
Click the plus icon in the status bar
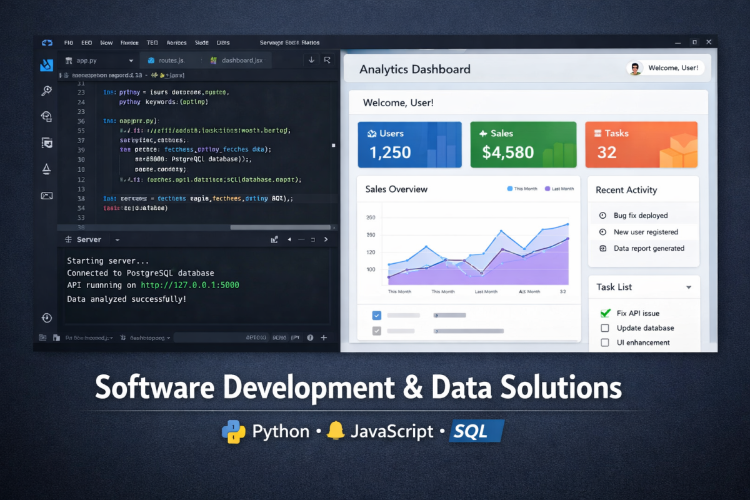[324, 337]
